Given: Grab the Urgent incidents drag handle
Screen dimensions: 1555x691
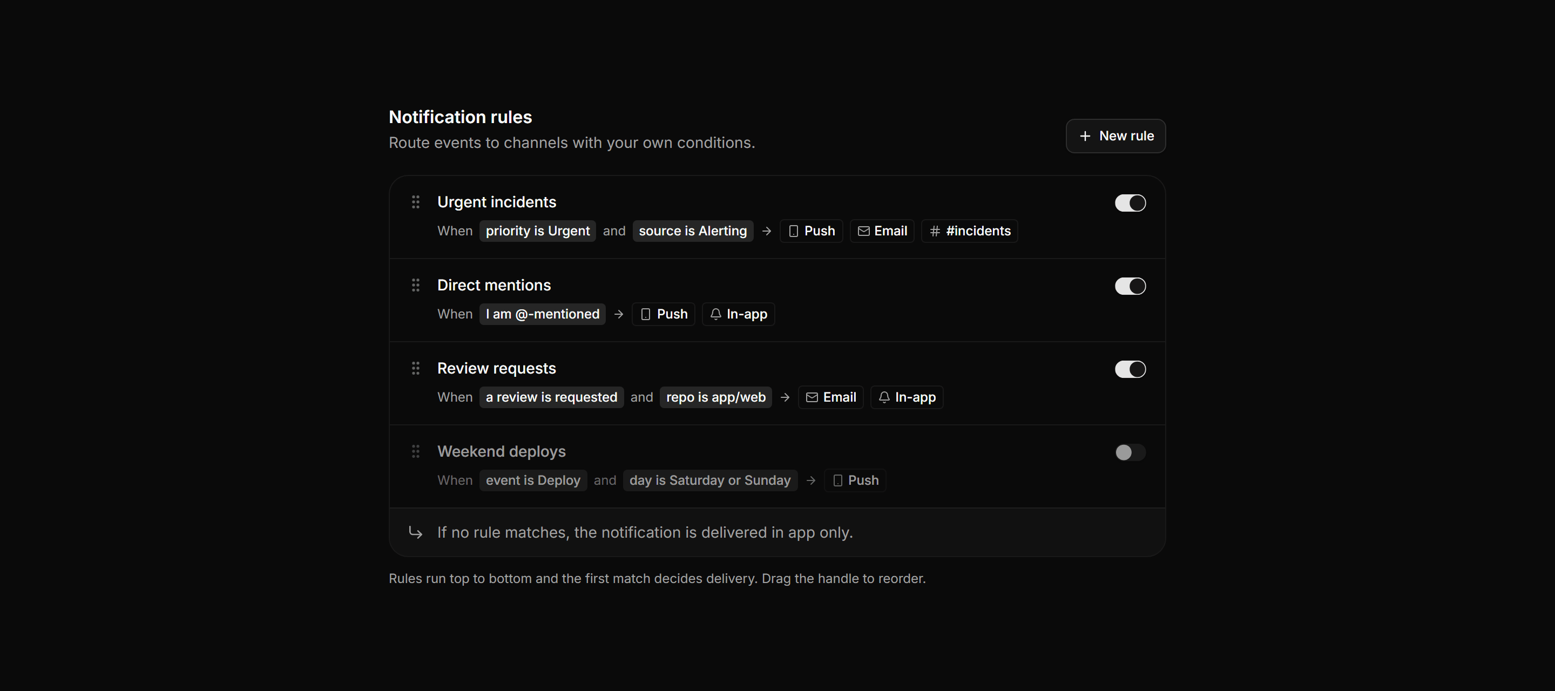Looking at the screenshot, I should [x=415, y=201].
